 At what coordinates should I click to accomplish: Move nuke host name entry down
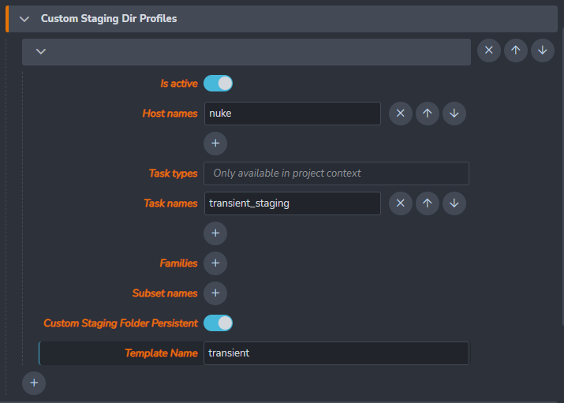click(x=454, y=114)
